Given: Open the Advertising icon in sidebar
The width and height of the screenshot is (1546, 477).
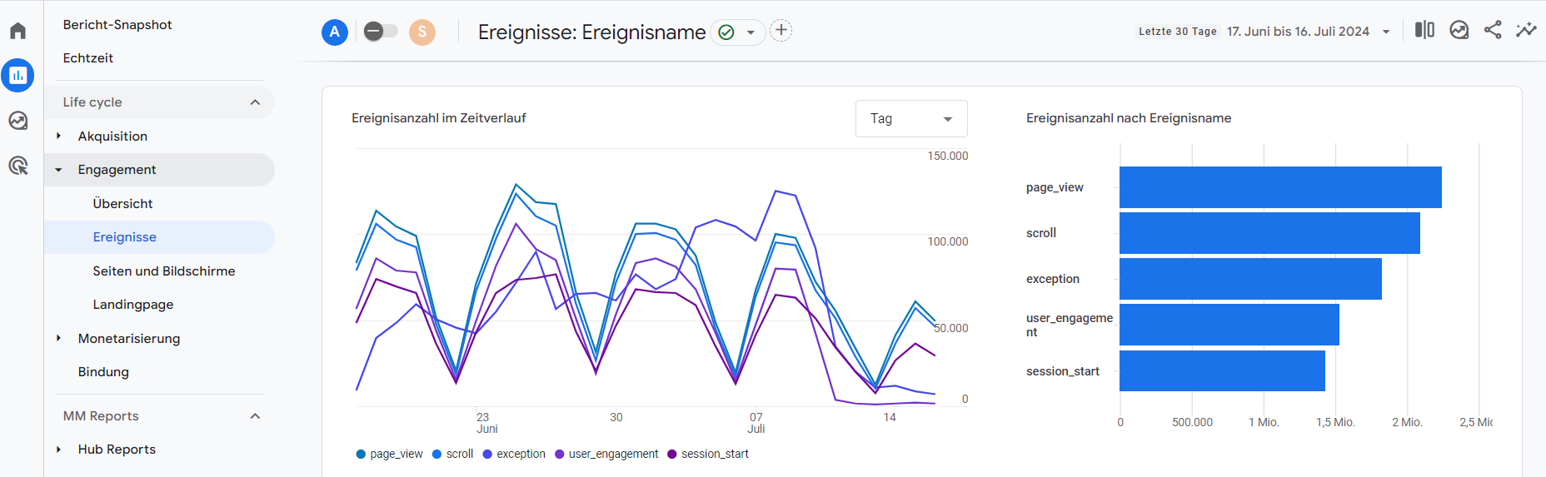Looking at the screenshot, I should click(x=18, y=166).
